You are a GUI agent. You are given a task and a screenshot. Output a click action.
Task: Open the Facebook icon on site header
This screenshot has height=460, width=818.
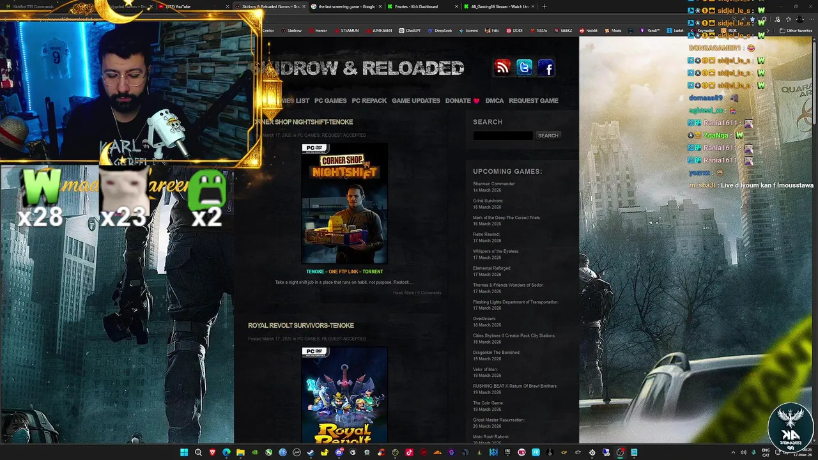click(546, 68)
